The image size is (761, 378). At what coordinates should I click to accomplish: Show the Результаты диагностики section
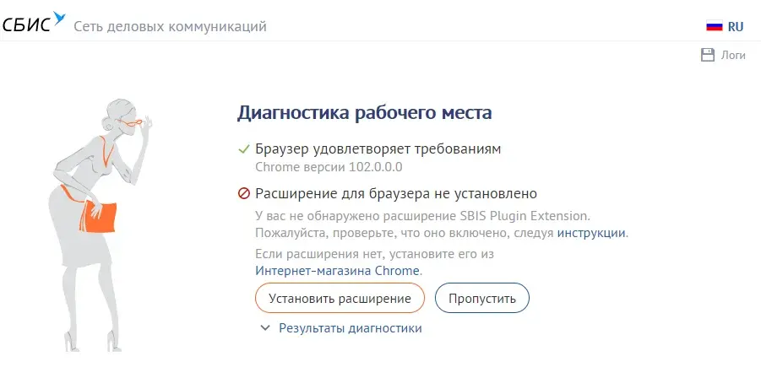(x=350, y=328)
